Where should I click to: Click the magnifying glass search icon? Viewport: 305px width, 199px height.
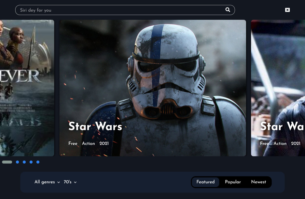click(x=228, y=10)
